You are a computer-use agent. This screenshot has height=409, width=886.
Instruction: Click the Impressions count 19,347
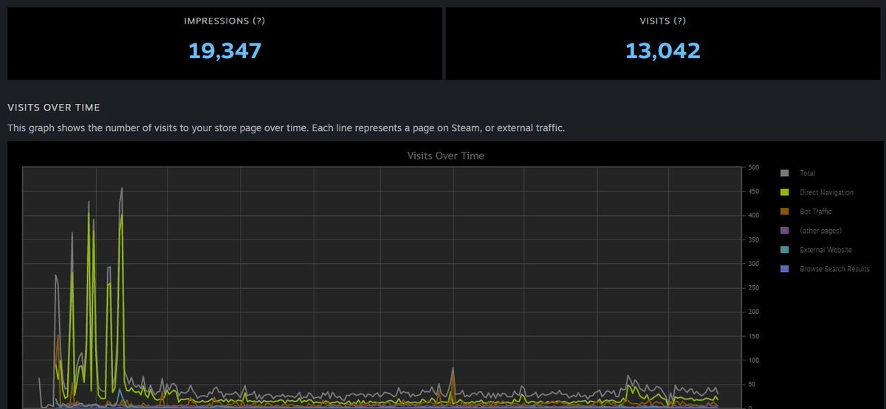[224, 51]
